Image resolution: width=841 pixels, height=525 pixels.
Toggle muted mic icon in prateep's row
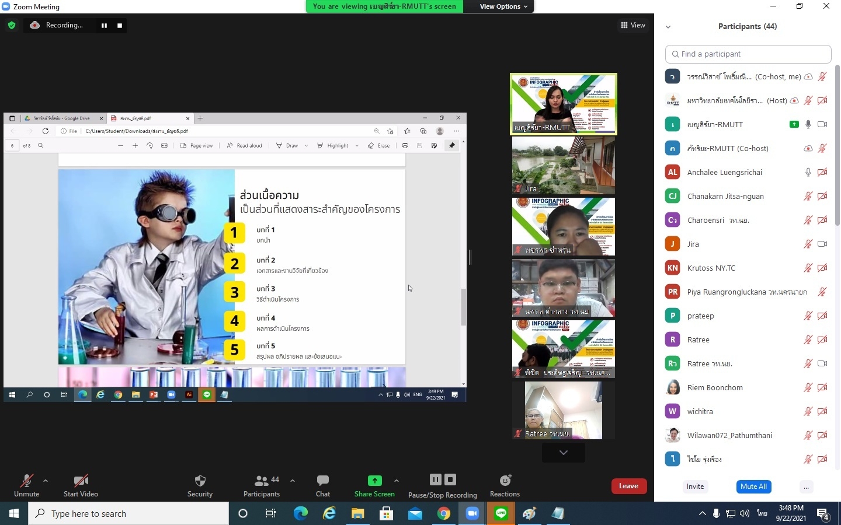[x=808, y=316]
